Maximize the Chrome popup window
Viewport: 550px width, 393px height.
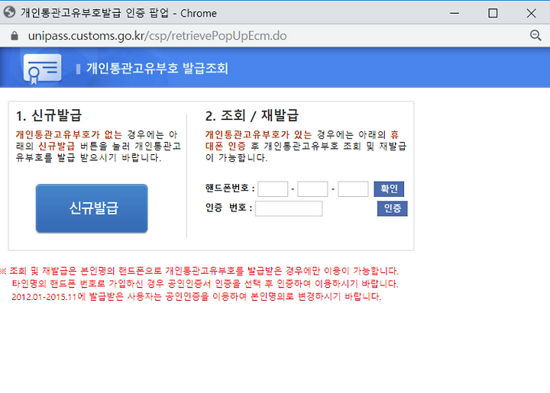pyautogui.click(x=493, y=13)
